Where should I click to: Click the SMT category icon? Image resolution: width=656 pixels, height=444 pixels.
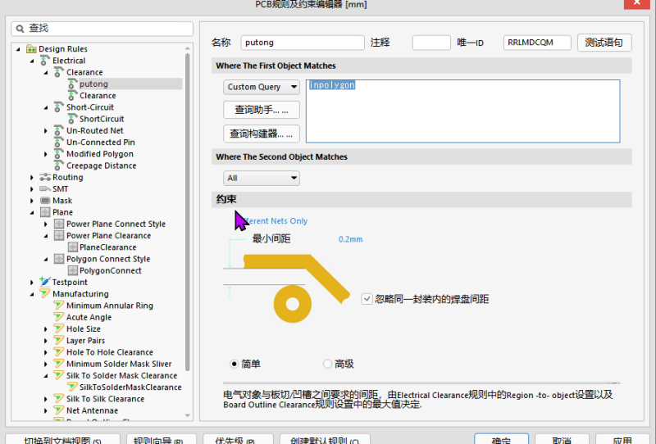(45, 189)
